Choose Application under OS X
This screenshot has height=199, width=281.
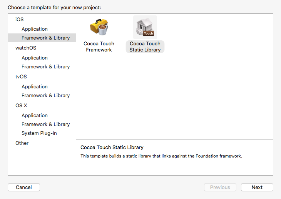[x=35, y=115]
